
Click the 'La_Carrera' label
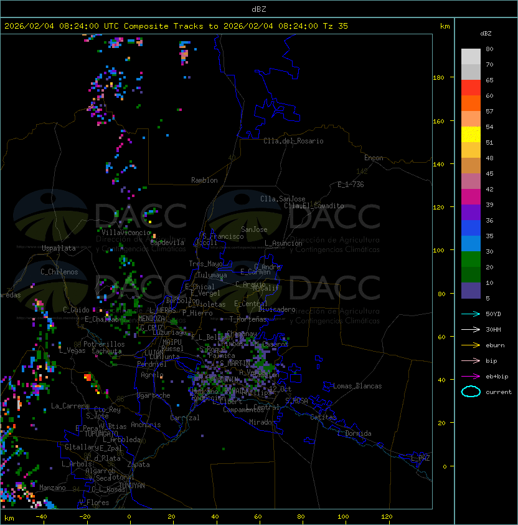[70, 406]
